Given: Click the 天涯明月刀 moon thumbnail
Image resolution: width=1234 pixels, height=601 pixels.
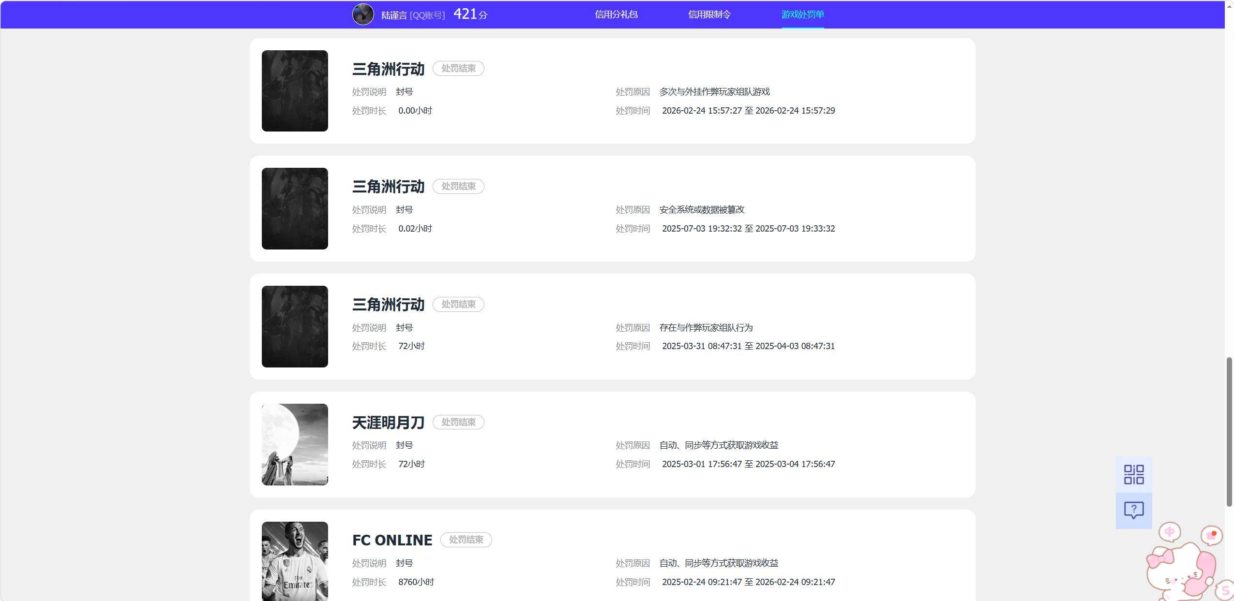Looking at the screenshot, I should point(295,444).
